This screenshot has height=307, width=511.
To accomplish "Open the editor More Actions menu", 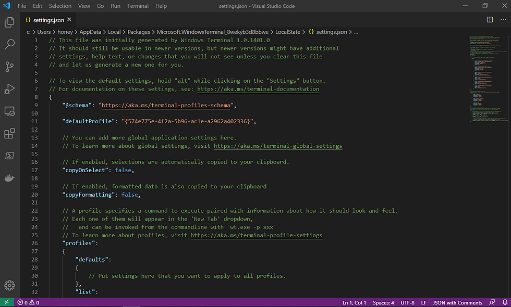I will pos(503,20).
